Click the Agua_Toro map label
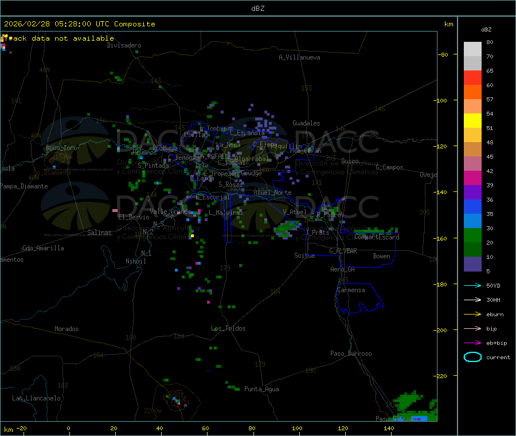The height and width of the screenshot is (436, 516). point(61,148)
